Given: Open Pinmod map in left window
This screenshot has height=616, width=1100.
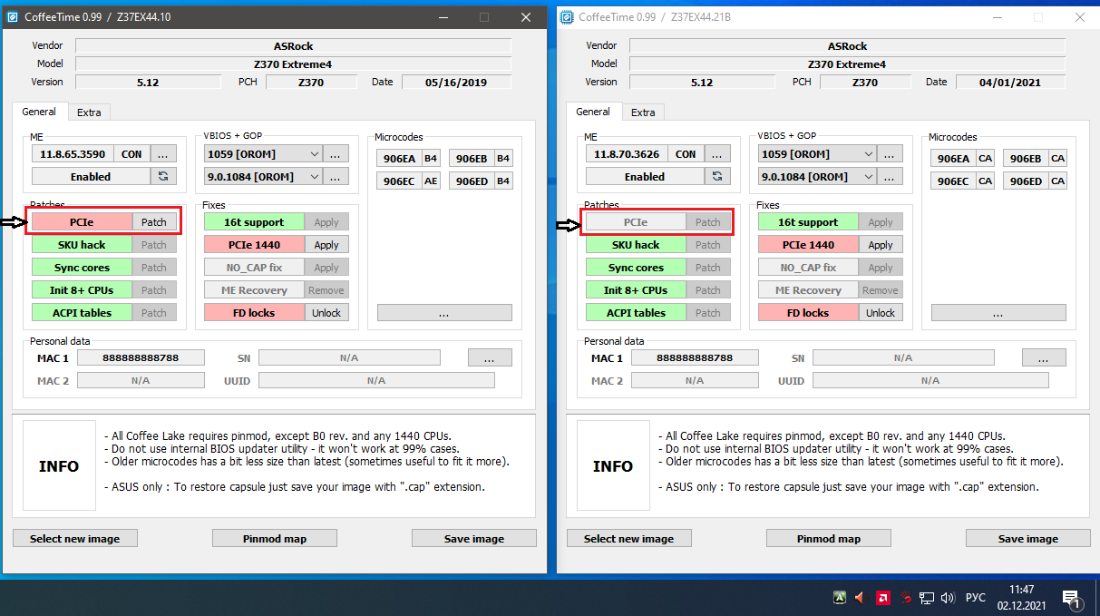Looking at the screenshot, I should click(x=275, y=539).
